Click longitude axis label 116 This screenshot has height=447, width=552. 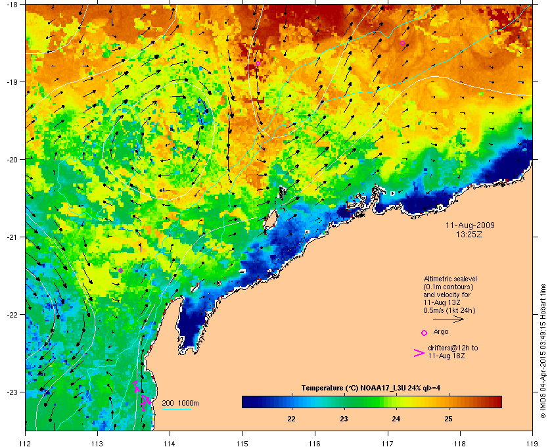click(x=315, y=443)
